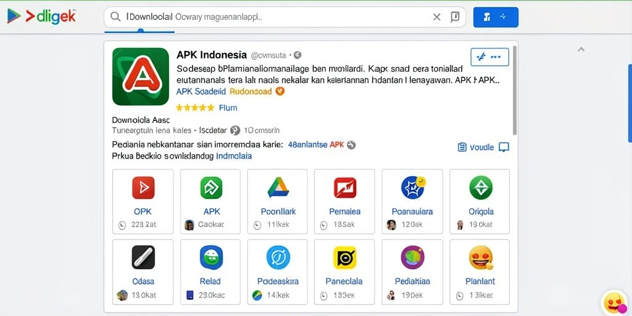Click the blue page scrollbar at right edge

pos(630,103)
